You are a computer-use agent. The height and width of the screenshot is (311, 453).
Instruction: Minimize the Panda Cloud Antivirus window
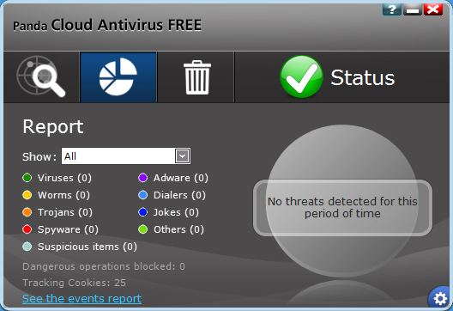tap(413, 9)
